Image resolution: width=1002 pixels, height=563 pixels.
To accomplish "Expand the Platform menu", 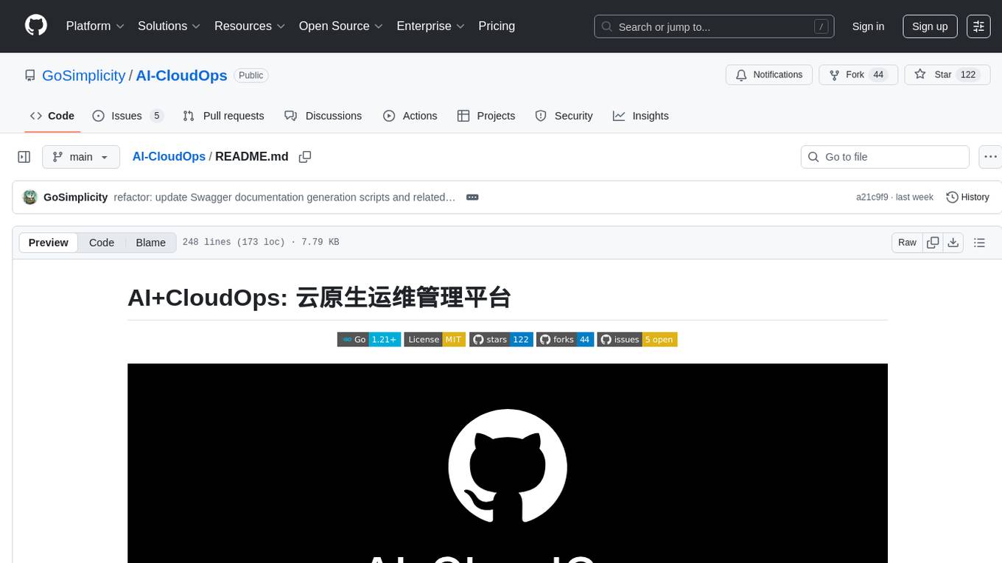I will pos(95,26).
